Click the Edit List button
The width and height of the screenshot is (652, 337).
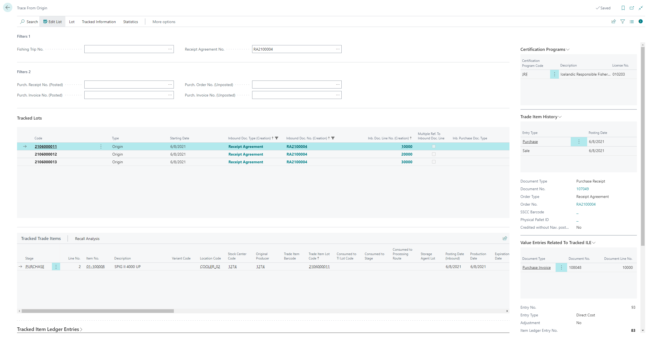click(x=52, y=22)
